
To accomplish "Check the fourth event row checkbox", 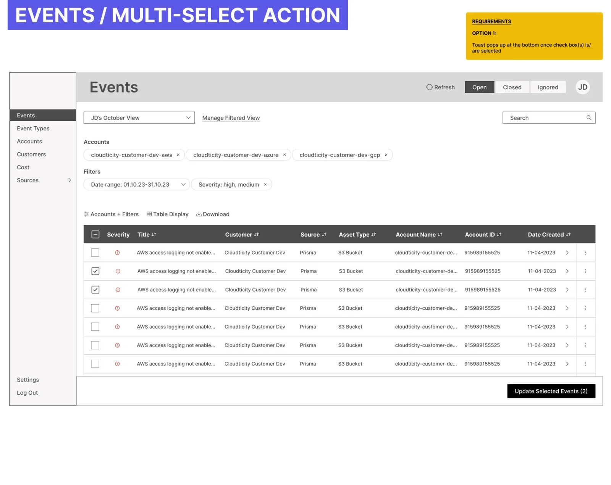I will pyautogui.click(x=95, y=308).
